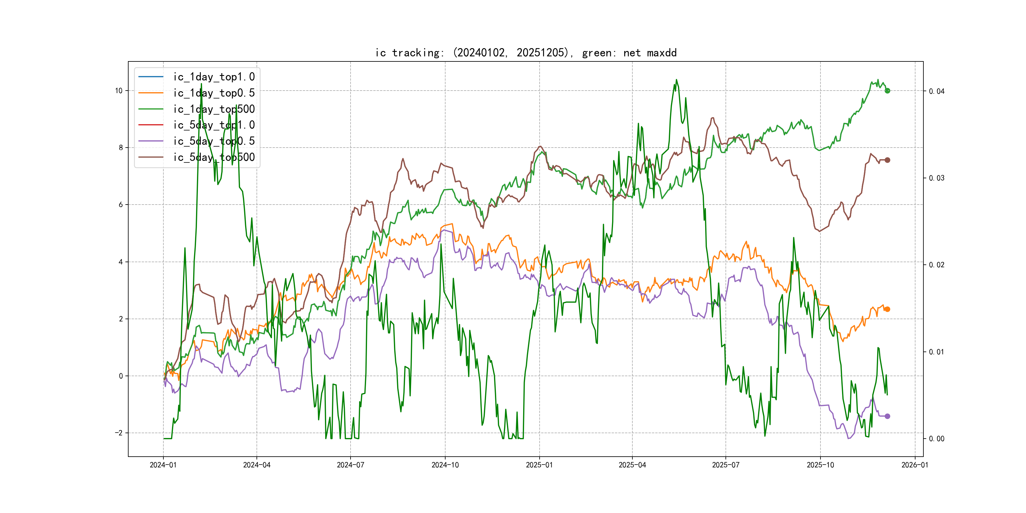
Task: Click the ic_5day_top0.5 legend label
Action: coord(214,141)
